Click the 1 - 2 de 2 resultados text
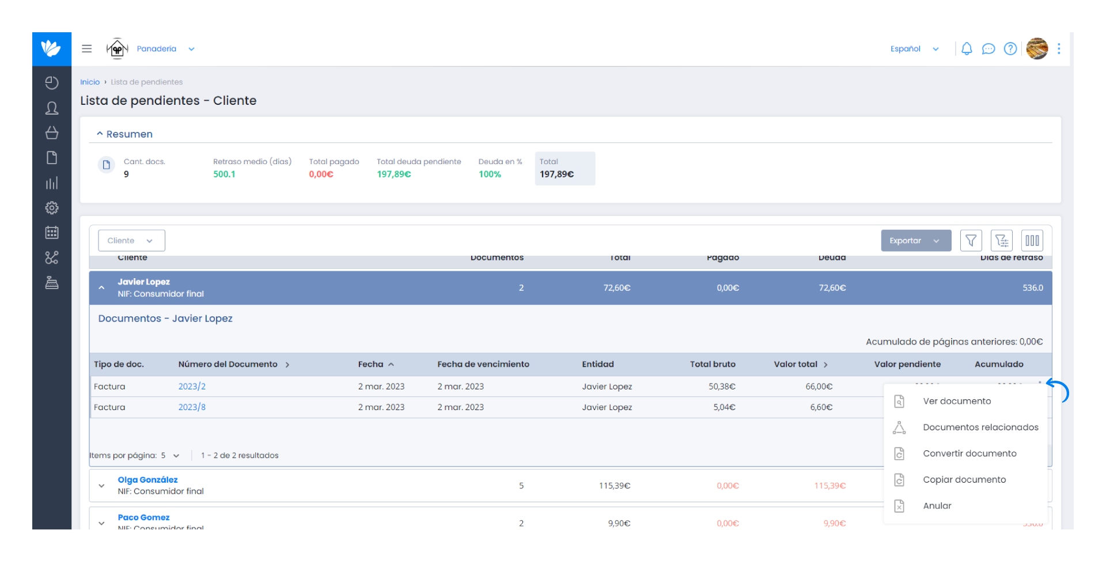Viewport: 1106px width, 561px height. (x=240, y=456)
